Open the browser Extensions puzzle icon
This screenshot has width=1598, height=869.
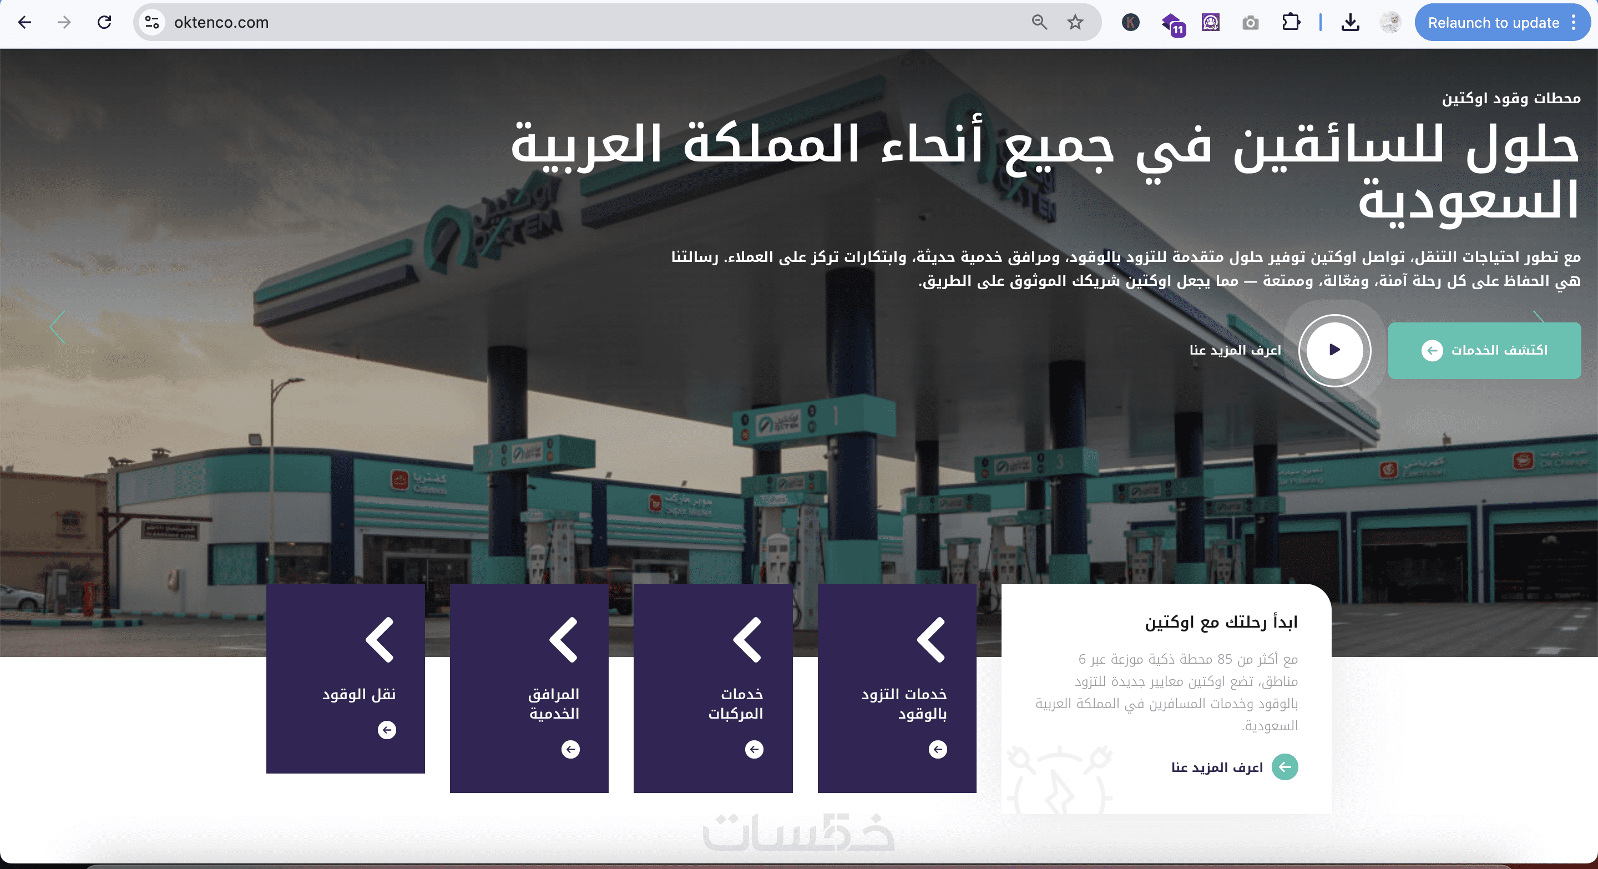click(1290, 23)
